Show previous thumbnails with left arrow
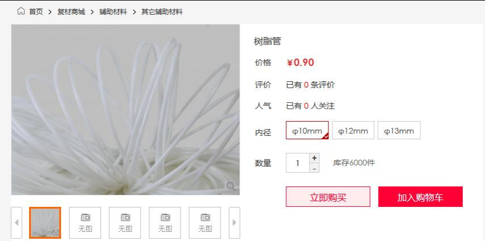The image size is (485, 241). click(17, 222)
